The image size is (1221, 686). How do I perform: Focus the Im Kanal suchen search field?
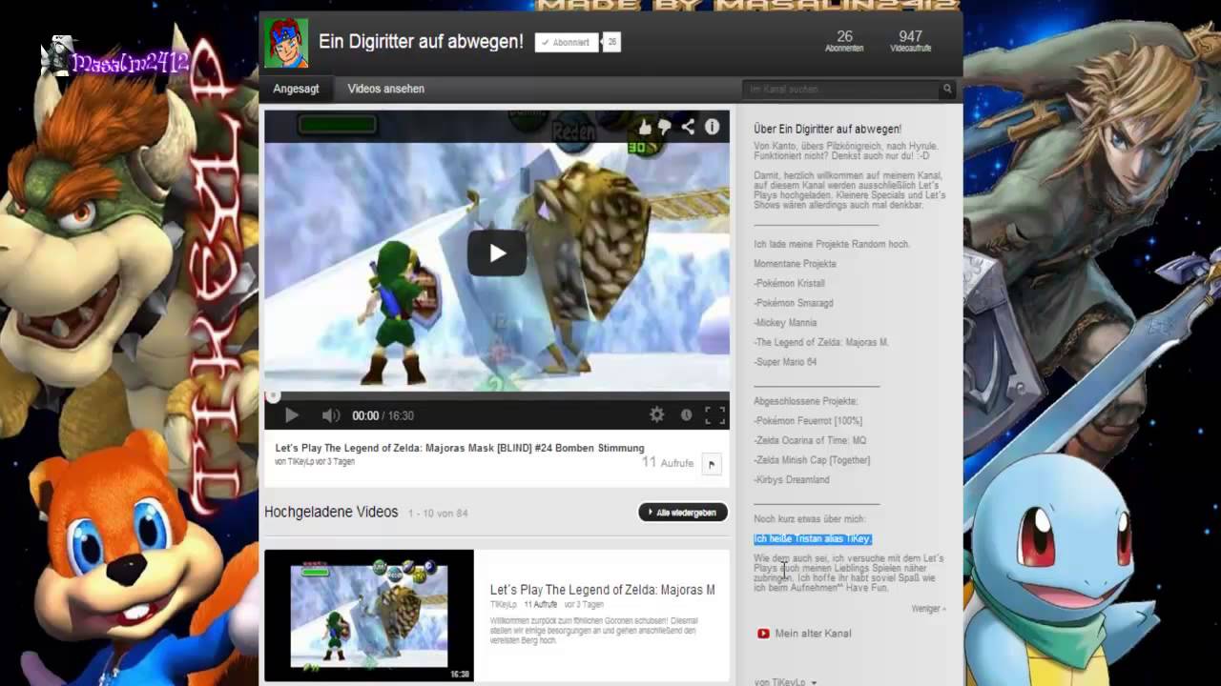coord(840,89)
